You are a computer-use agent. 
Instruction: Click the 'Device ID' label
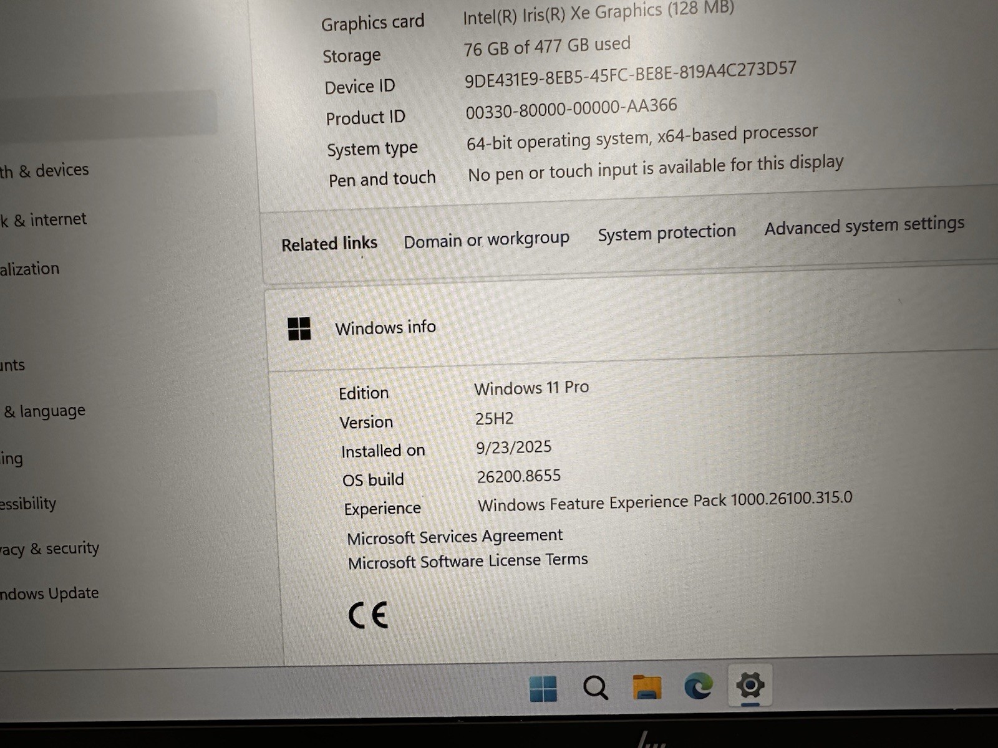[x=359, y=87]
